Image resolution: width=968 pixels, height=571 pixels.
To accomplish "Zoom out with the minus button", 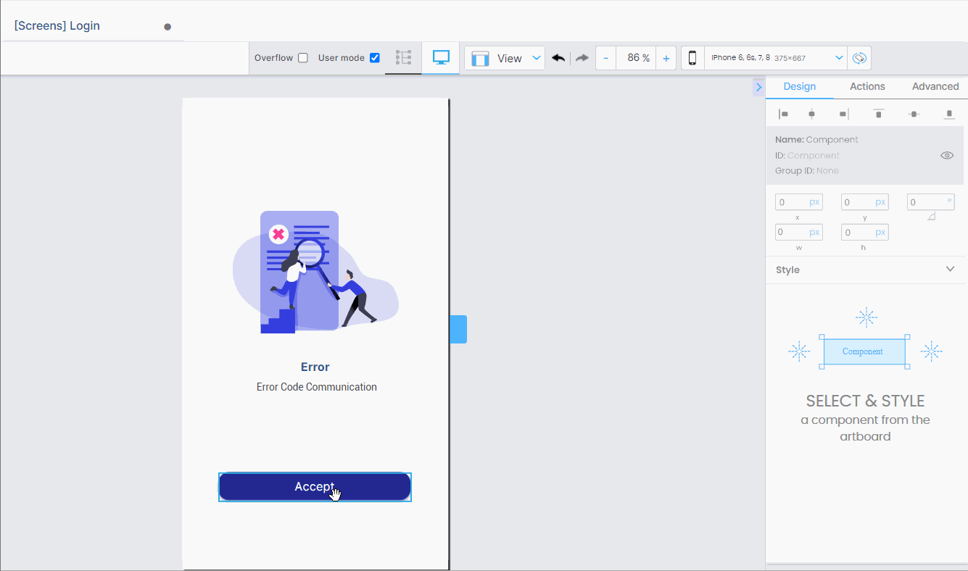I will point(606,58).
